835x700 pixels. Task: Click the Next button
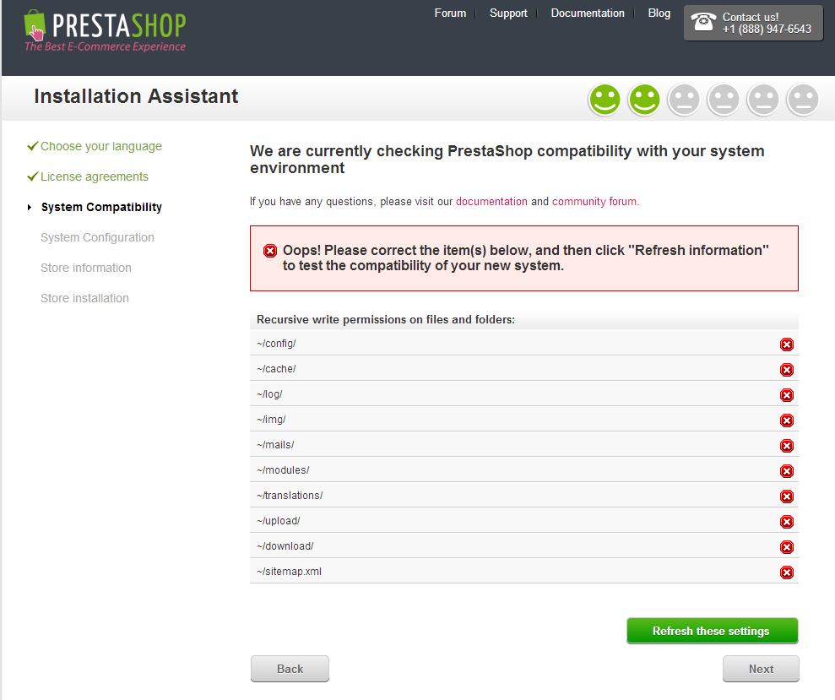point(761,669)
